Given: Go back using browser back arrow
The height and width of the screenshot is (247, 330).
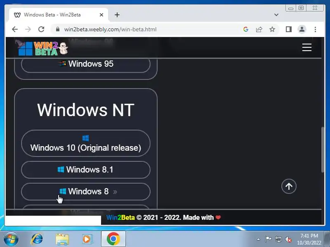Looking at the screenshot, I should point(15,29).
